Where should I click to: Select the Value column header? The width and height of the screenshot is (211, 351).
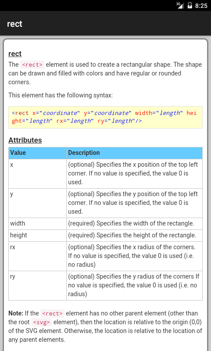[37, 153]
